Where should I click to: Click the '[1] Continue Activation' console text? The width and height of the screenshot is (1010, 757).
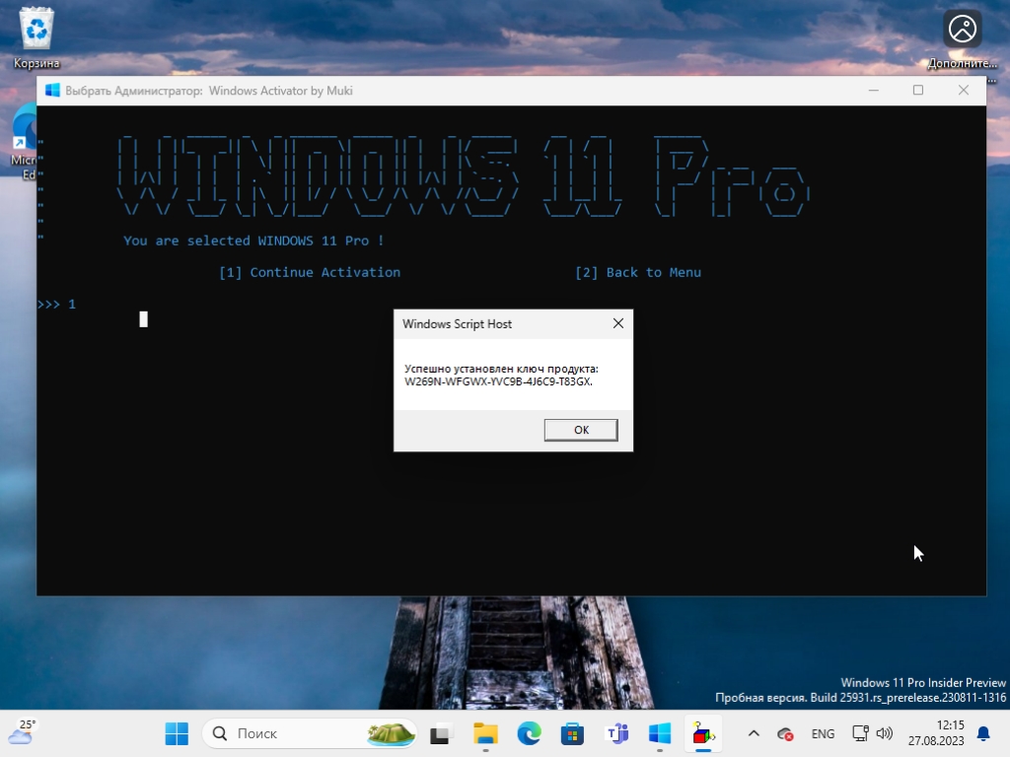tap(309, 272)
